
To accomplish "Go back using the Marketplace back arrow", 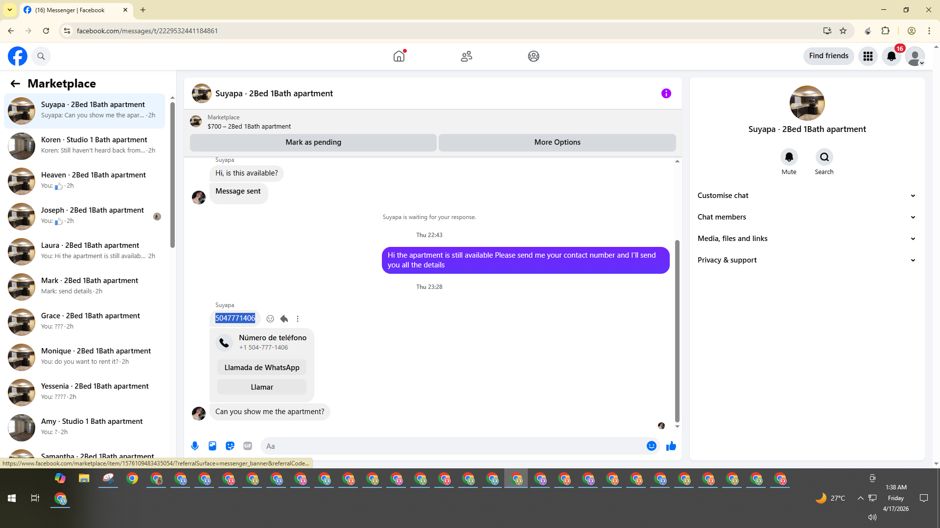I will click(x=15, y=84).
